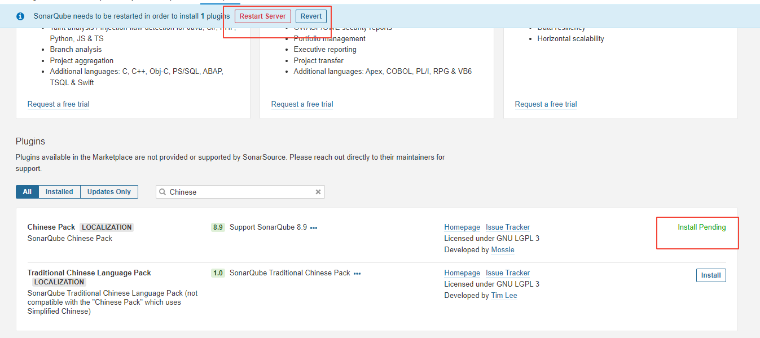760x338 pixels.
Task: Expand the Chinese Pack release details ellipsis
Action: click(314, 228)
